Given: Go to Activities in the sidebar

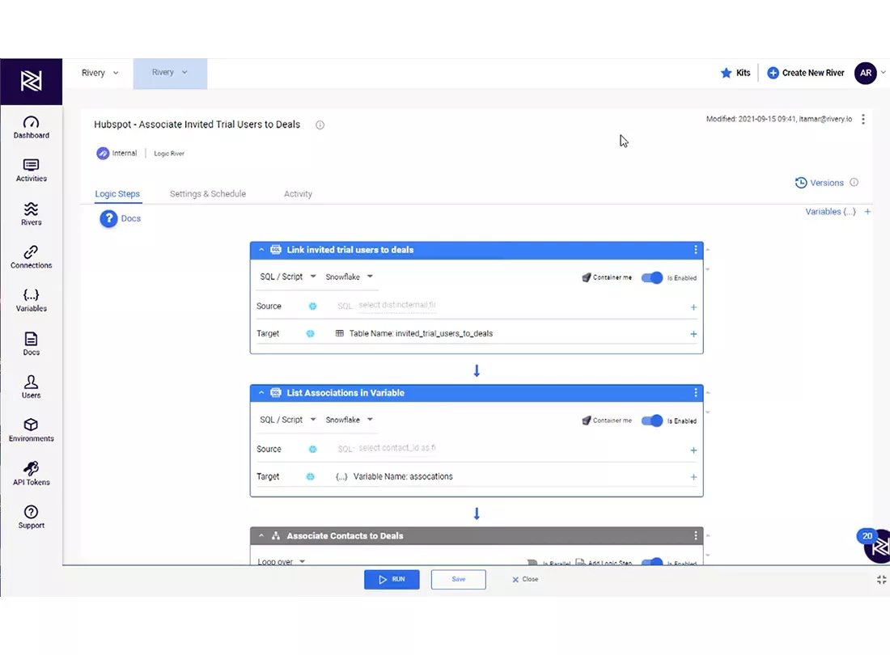Looking at the screenshot, I should 32,170.
